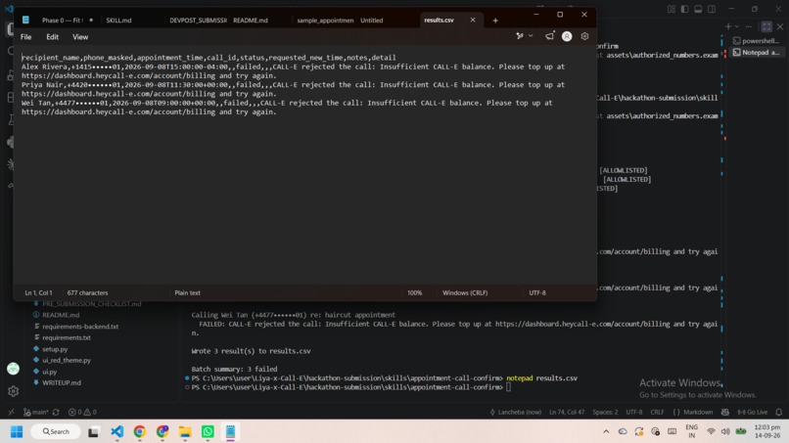
Task: Select the Notepad terminal entry
Action: point(757,52)
